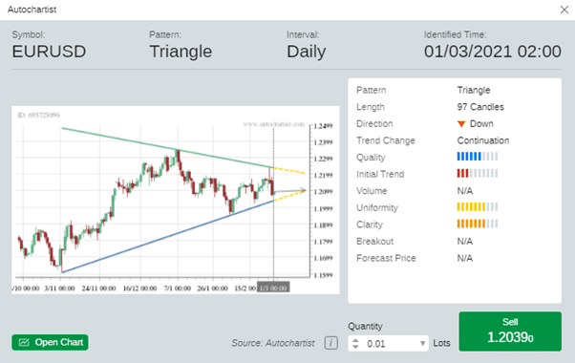
Task: Click the Triangle pattern heading
Action: click(181, 52)
